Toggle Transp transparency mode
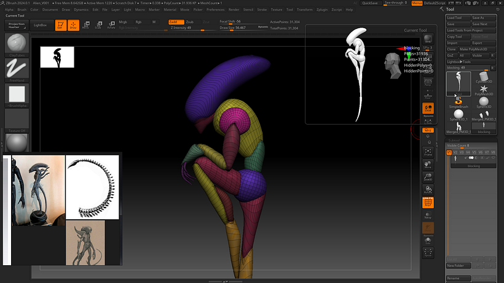Screen dimensions: 504x283 [x=428, y=215]
